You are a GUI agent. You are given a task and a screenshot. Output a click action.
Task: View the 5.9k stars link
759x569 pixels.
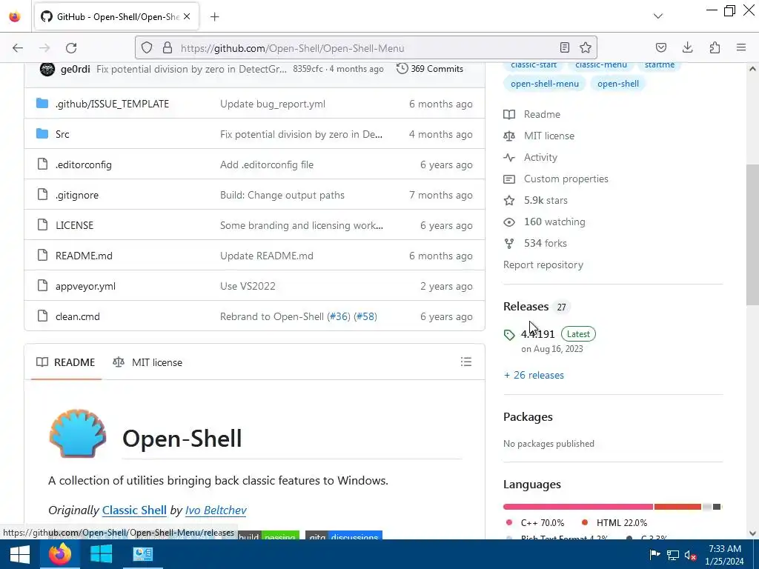point(535,200)
